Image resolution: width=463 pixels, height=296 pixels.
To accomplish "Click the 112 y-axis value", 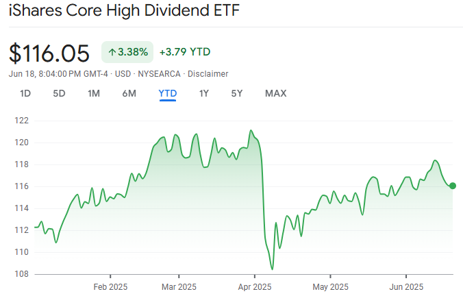I will [21, 230].
